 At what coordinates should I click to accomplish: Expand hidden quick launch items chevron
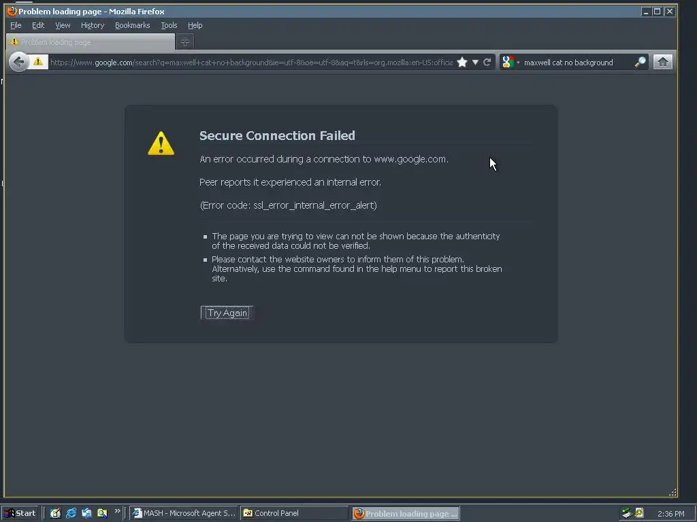click(x=117, y=511)
